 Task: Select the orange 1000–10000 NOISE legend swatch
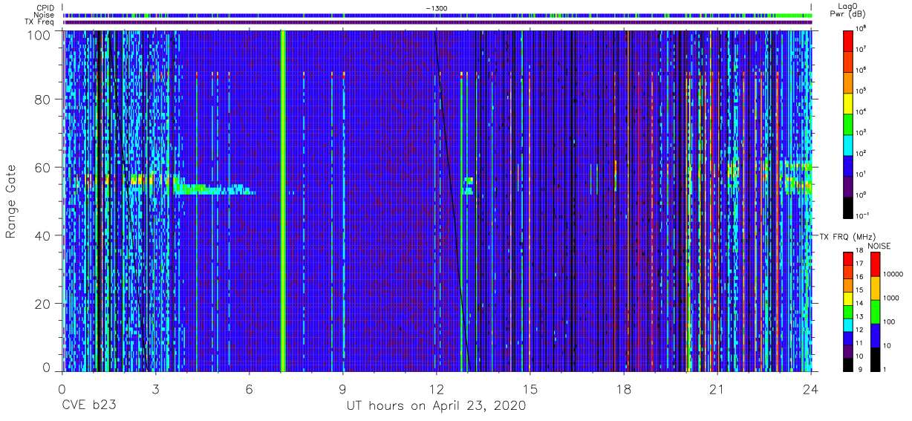875,287
